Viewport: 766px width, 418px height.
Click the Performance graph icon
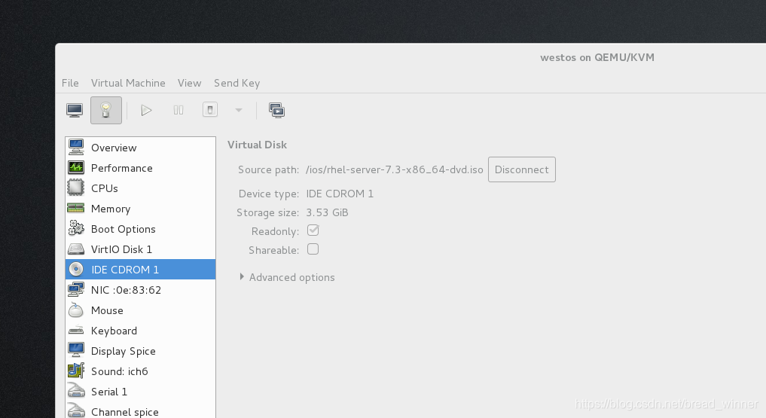(x=76, y=167)
